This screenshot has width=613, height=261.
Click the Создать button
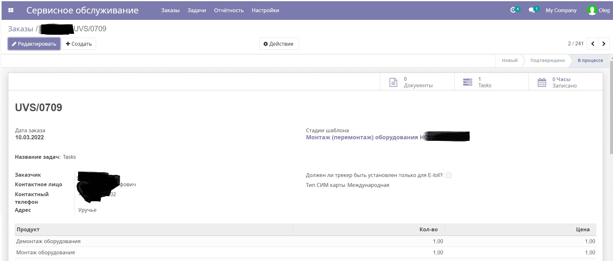click(79, 44)
